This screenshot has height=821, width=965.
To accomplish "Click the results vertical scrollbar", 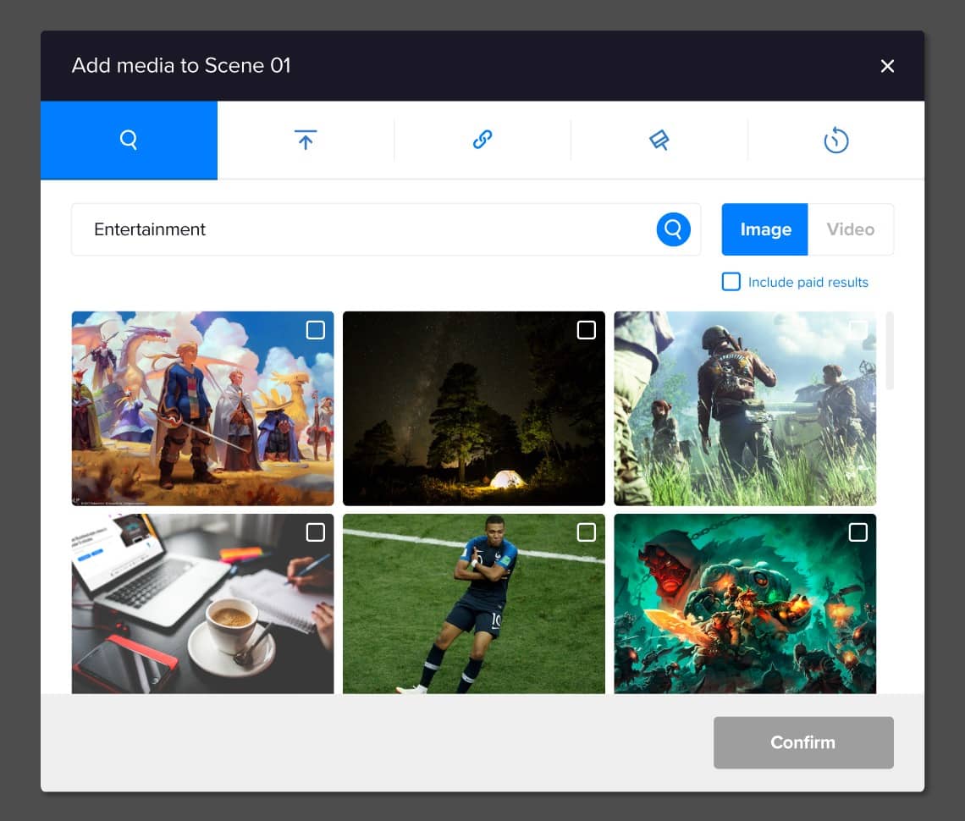I will [x=890, y=350].
